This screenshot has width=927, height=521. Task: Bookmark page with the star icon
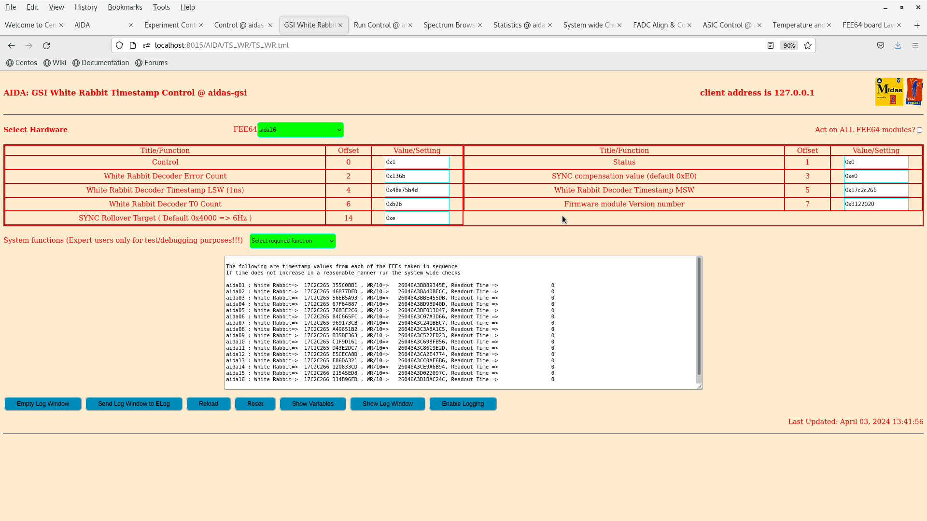click(x=808, y=45)
